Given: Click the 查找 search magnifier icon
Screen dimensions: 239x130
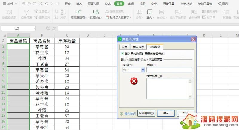Looking at the screenshot, I should [220, 4].
